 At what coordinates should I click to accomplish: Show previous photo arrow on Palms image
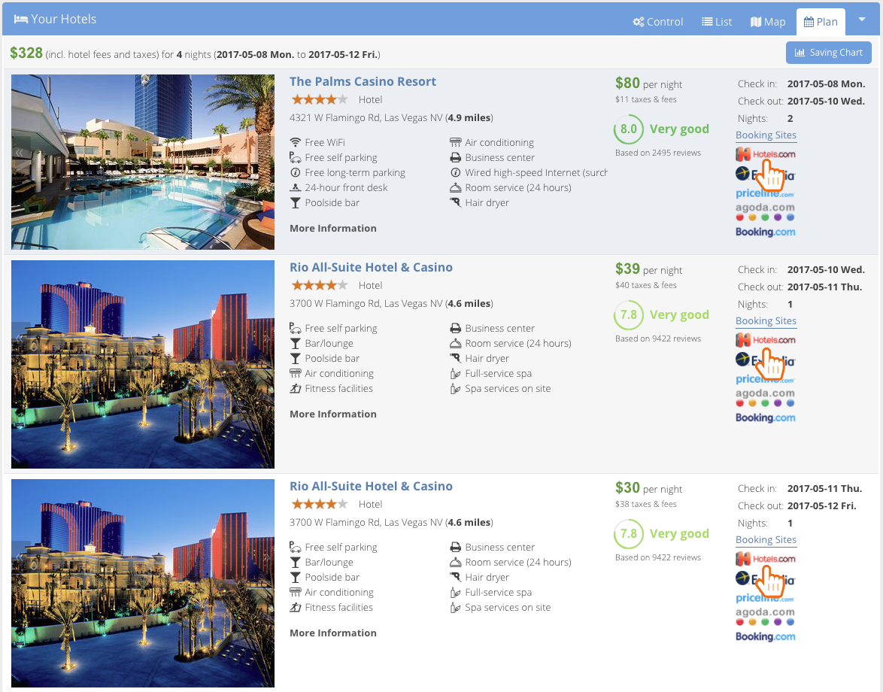[x=20, y=153]
